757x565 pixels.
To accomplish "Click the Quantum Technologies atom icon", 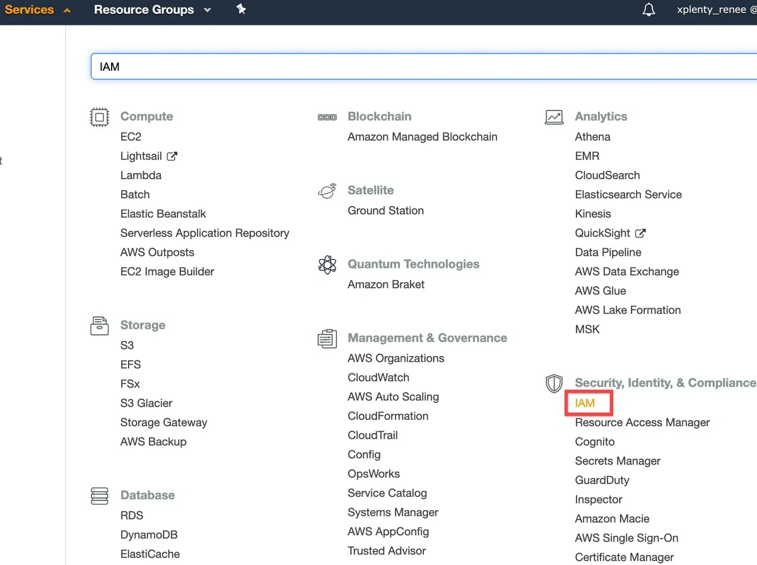I will (327, 265).
